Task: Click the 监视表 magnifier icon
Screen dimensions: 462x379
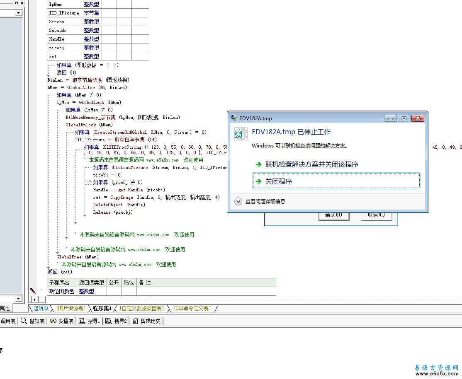Action: tap(24, 321)
